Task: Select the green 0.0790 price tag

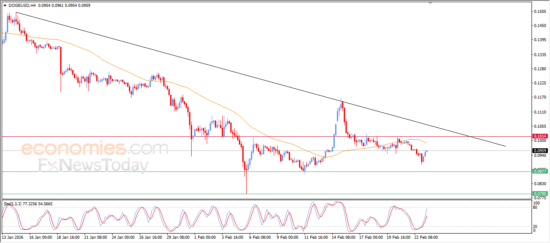Action: coord(540,194)
